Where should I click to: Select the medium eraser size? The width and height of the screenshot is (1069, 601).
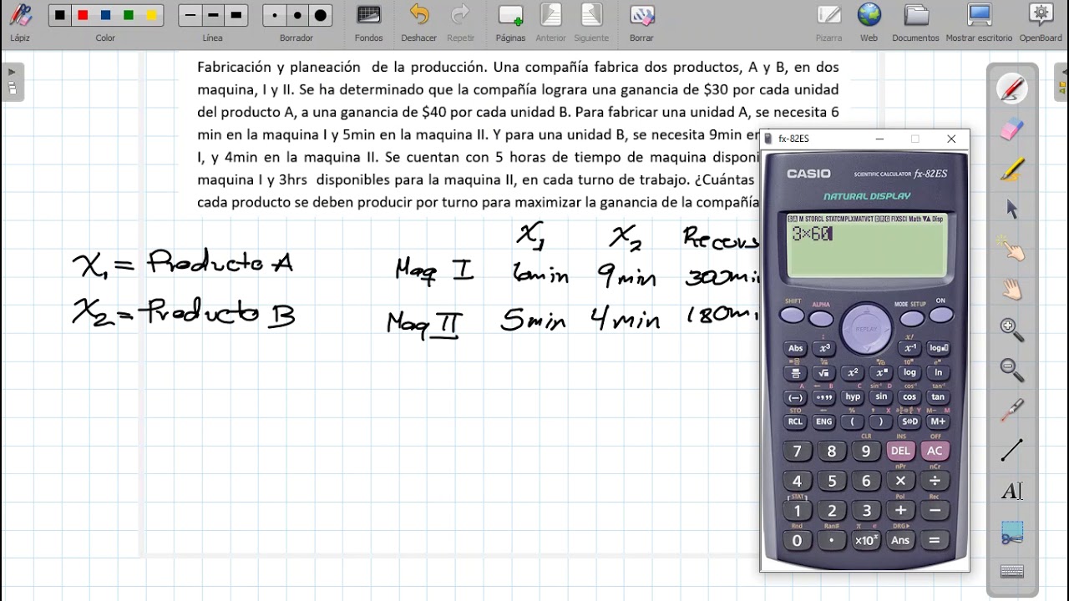point(297,15)
